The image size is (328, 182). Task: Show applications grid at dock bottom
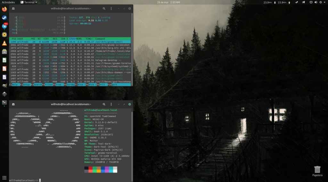tap(4, 178)
